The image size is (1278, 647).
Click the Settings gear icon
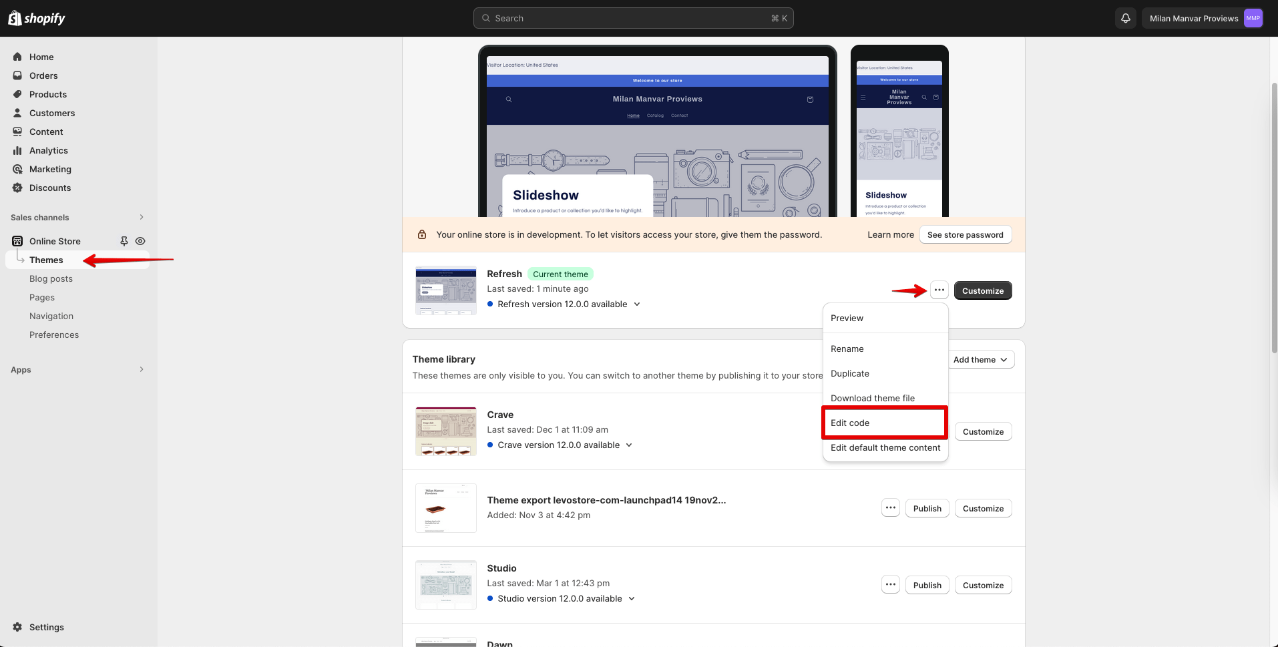[17, 627]
